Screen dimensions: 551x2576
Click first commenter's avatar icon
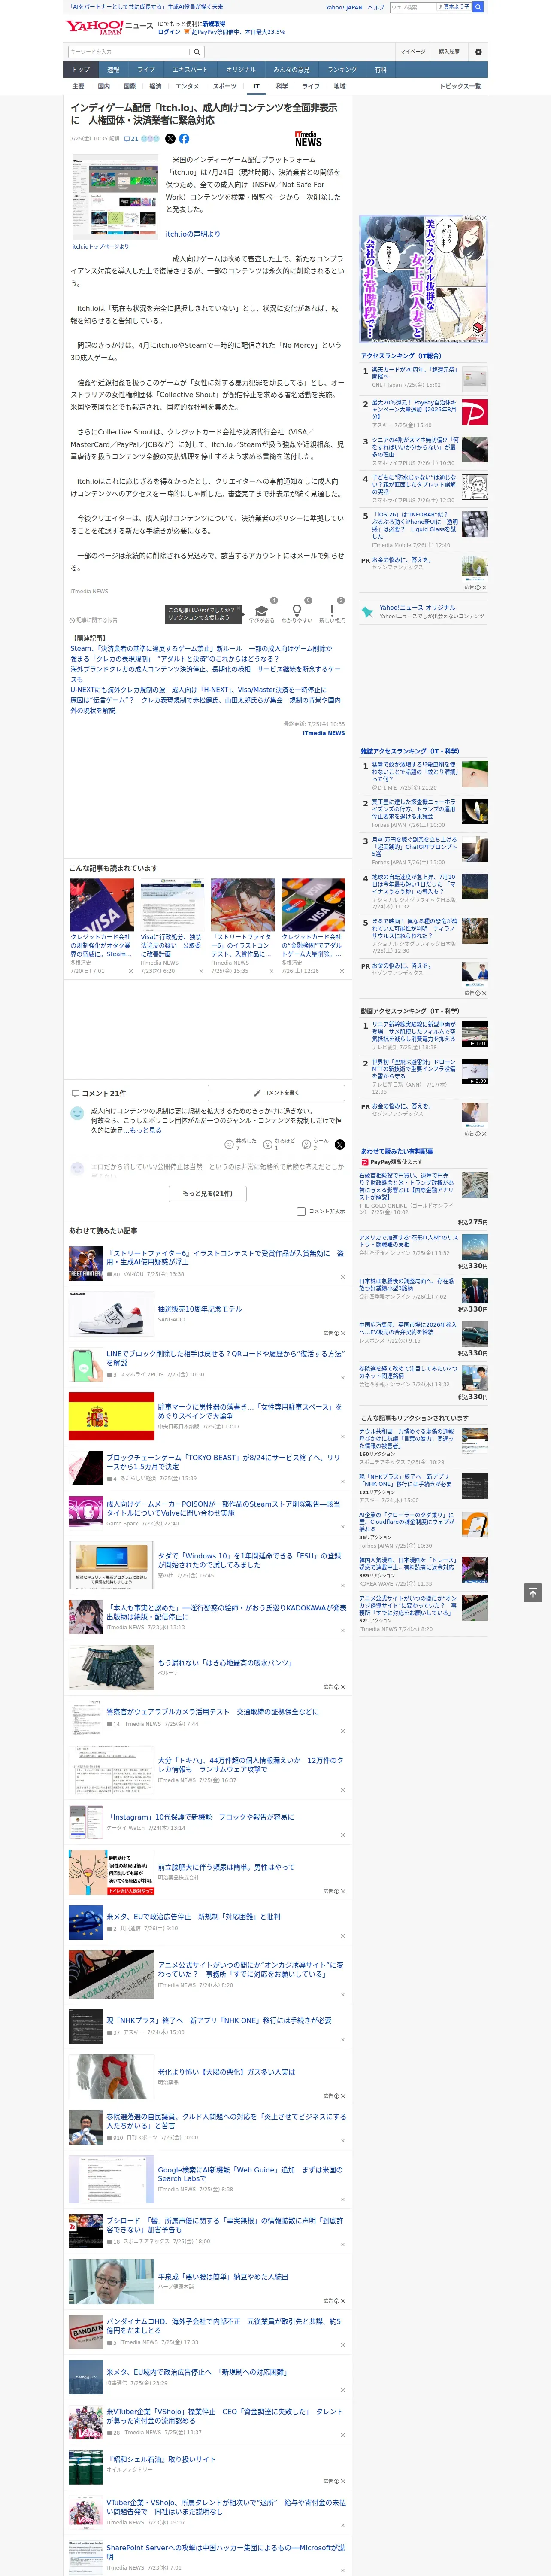(x=77, y=1113)
